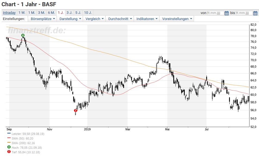The image size is (259, 156).
Task: Select the 3 M. timeframe tab
Action: click(x=41, y=13)
